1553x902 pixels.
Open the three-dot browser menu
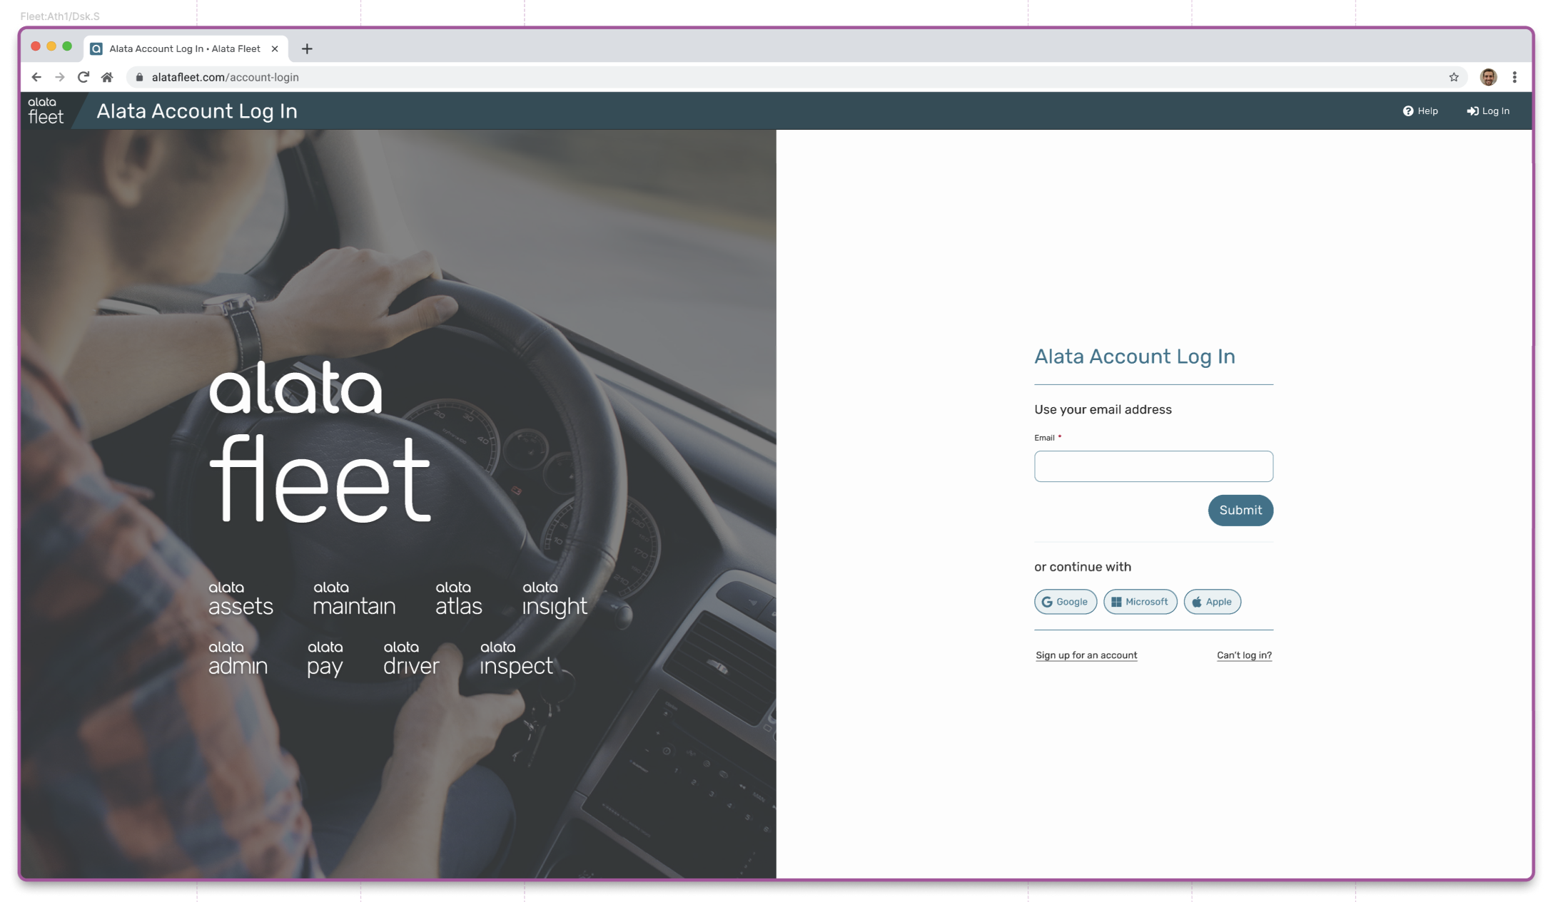[1514, 77]
